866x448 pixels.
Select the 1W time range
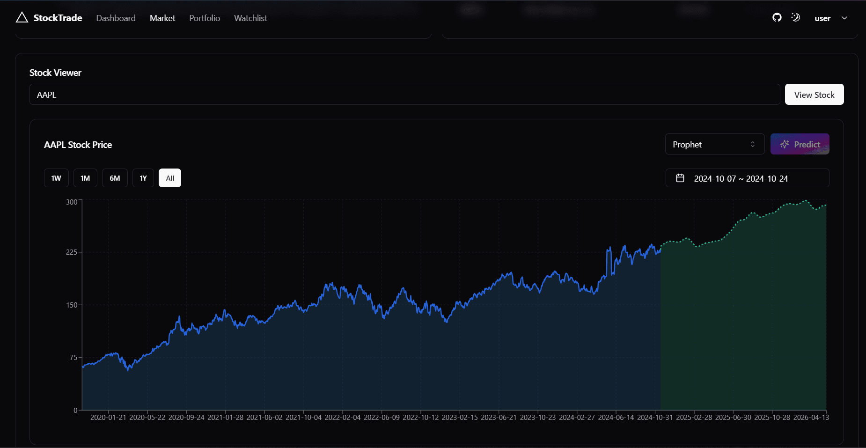(x=56, y=178)
